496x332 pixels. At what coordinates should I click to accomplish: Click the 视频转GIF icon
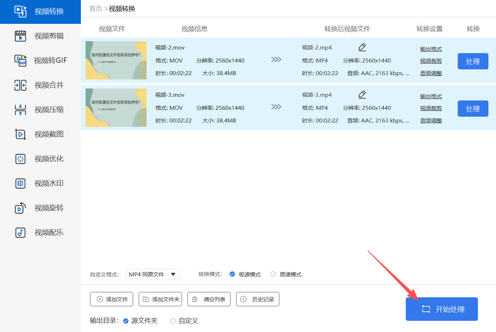[x=20, y=60]
